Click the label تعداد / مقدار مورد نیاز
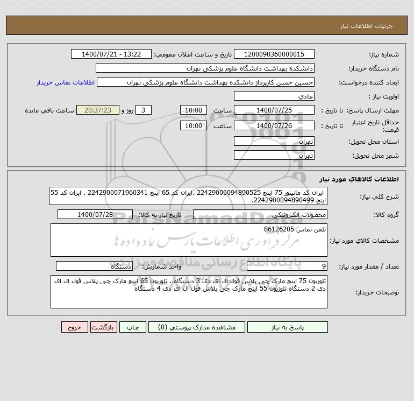This screenshot has height=401, width=414. [369, 267]
